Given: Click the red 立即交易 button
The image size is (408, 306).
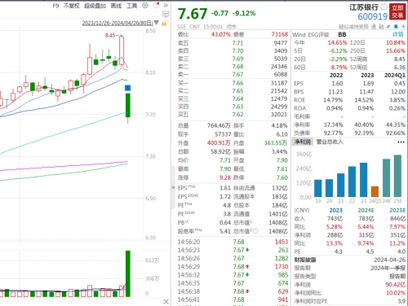Looking at the screenshot, I should tap(397, 11).
